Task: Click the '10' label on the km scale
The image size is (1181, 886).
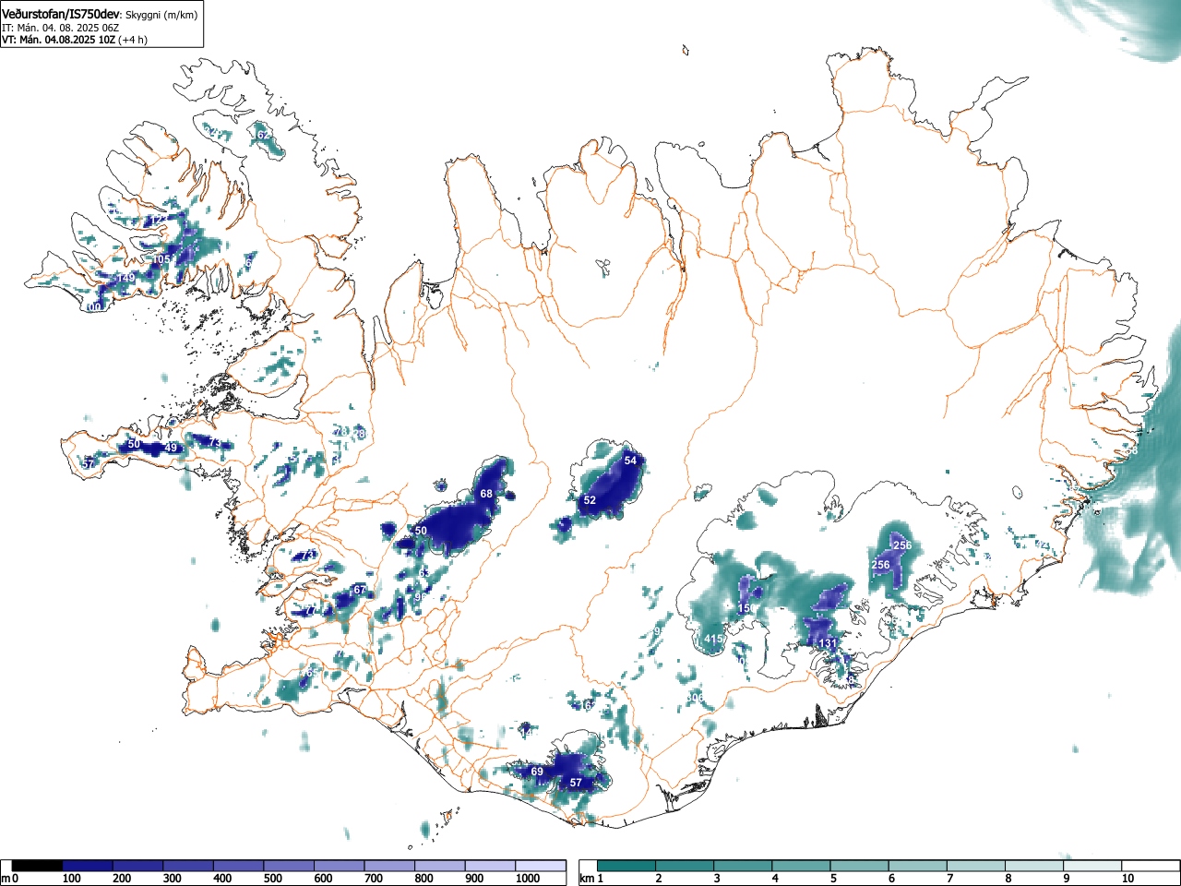Action: click(1127, 879)
